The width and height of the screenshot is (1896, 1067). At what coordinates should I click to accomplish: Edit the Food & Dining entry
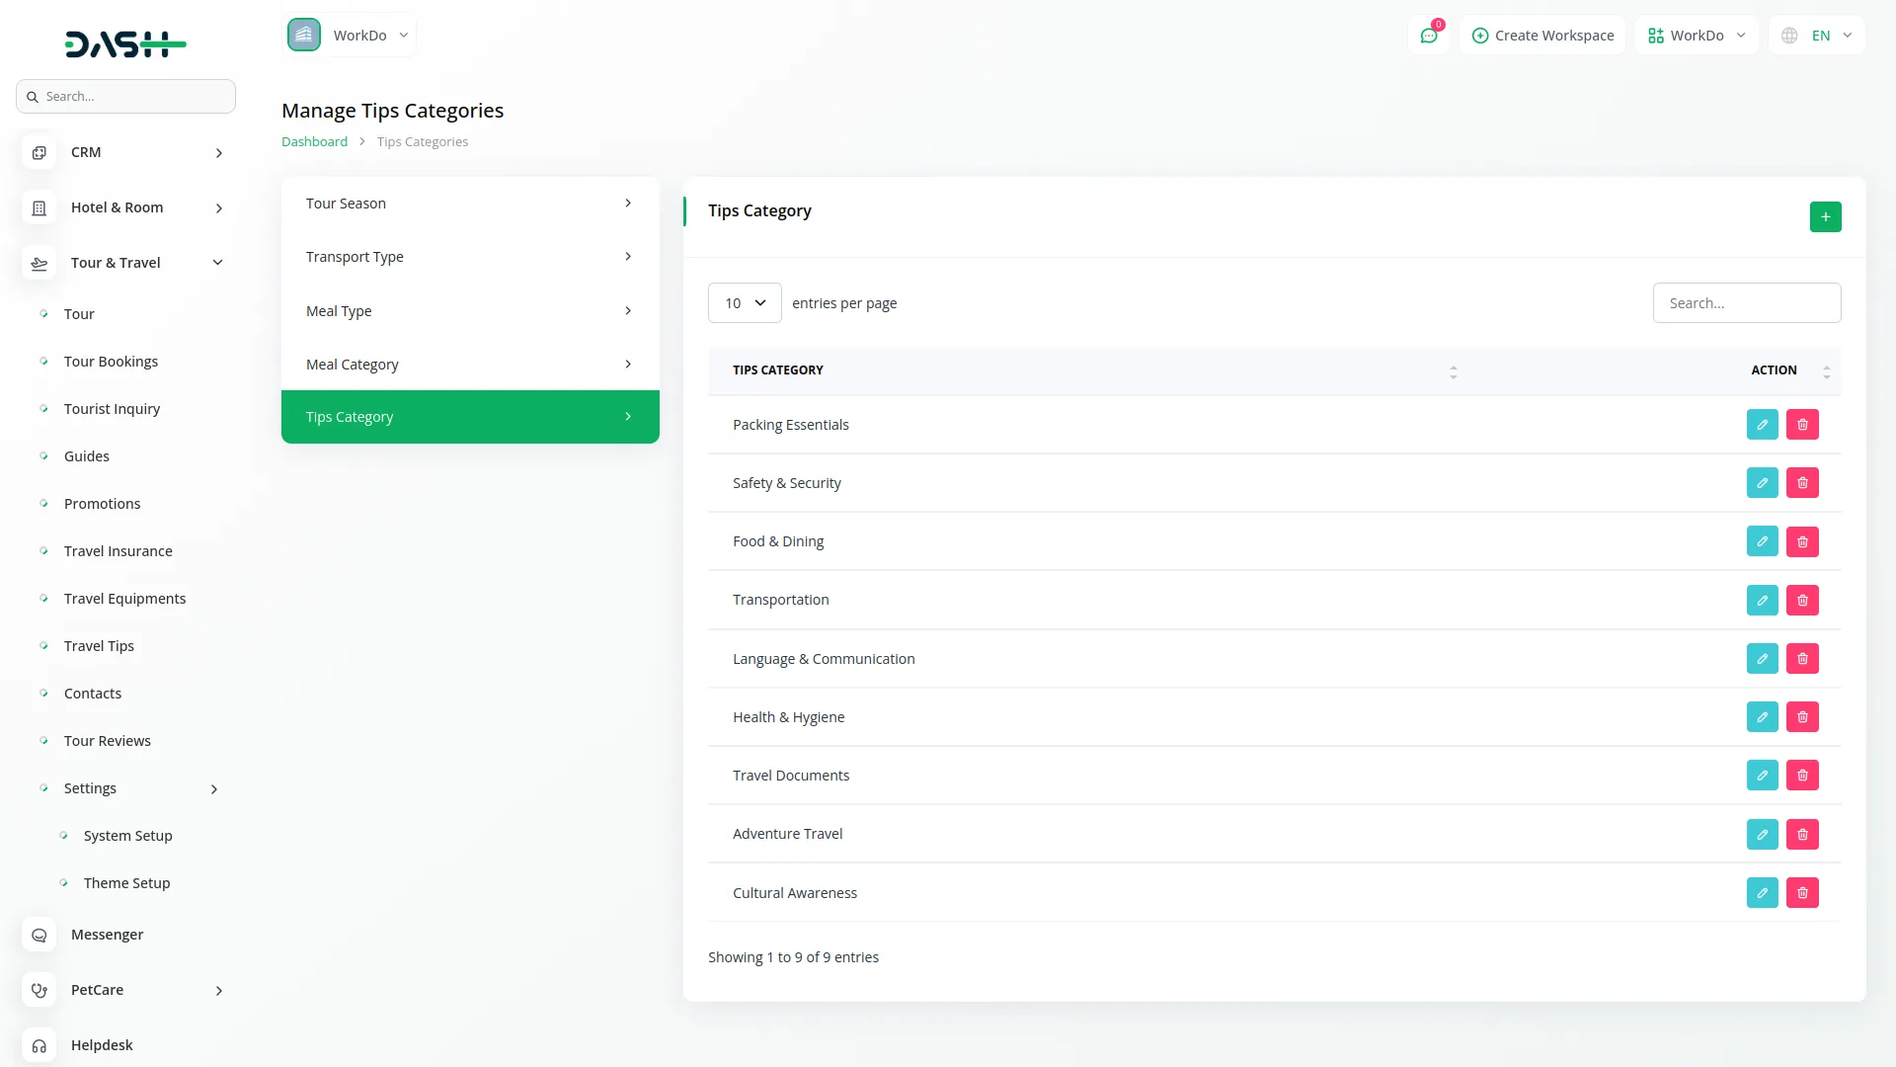(1762, 541)
